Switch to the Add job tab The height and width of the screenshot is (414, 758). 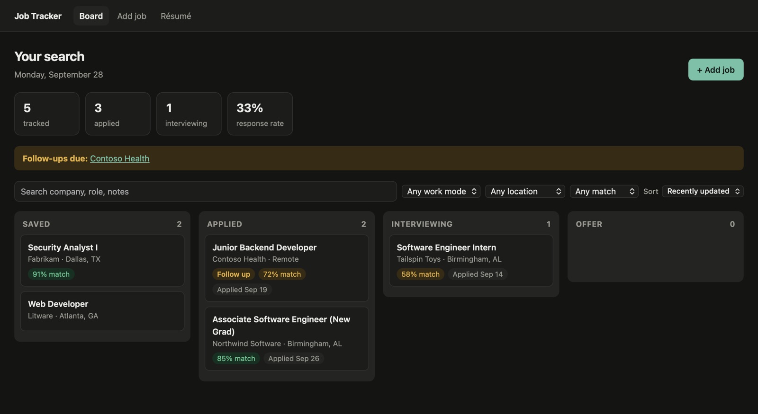tap(132, 16)
